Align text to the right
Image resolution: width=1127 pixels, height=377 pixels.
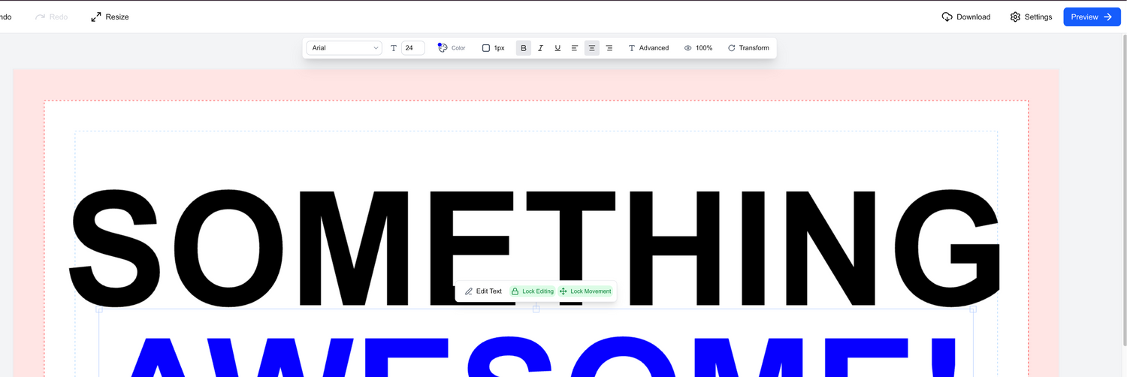tap(609, 48)
